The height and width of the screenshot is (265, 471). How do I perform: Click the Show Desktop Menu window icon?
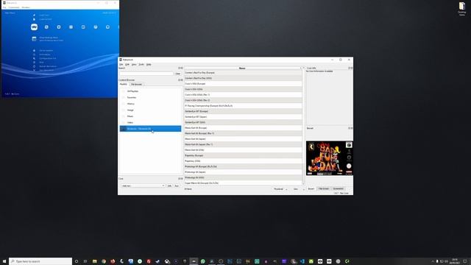coord(35,39)
